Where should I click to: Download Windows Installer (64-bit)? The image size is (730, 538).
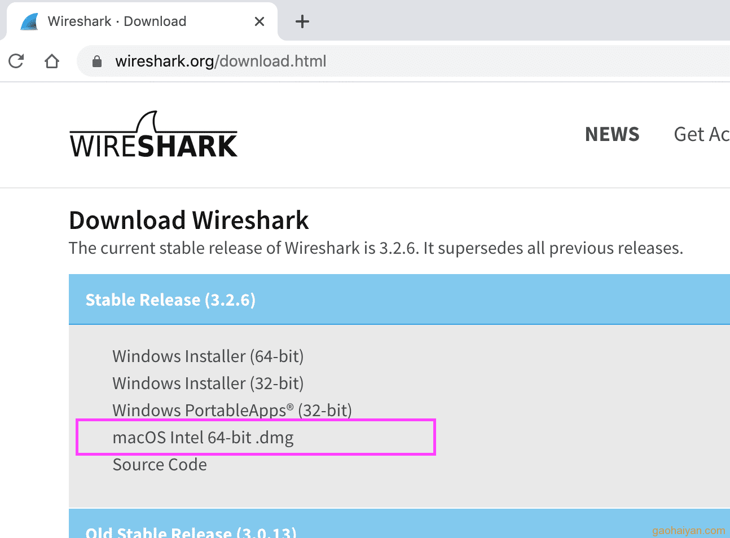click(208, 356)
